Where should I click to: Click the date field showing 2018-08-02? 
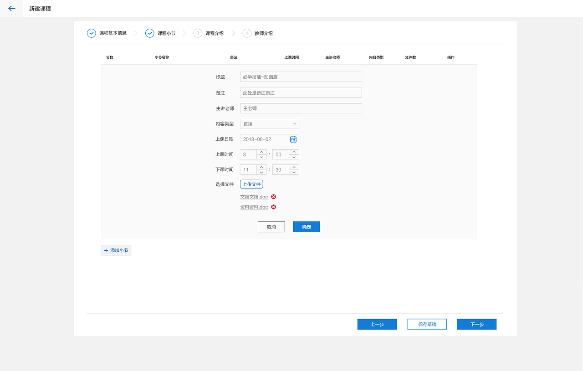tap(270, 139)
